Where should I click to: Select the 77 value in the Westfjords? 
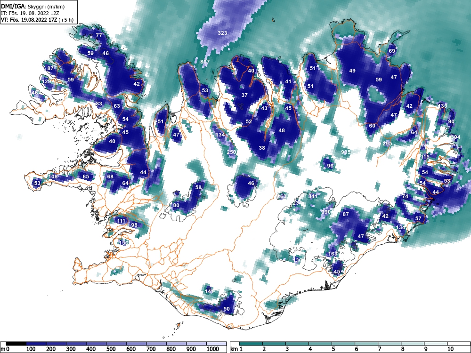pyautogui.click(x=99, y=35)
